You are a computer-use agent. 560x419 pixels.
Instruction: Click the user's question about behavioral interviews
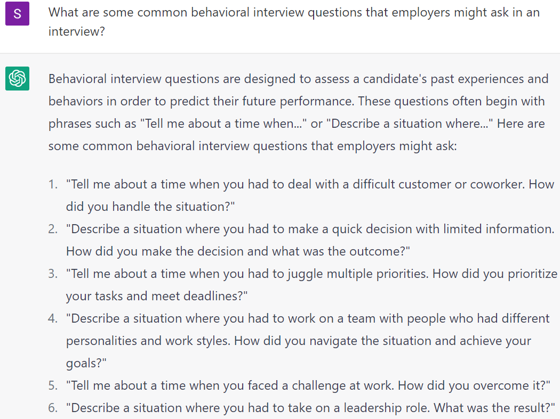click(x=294, y=22)
